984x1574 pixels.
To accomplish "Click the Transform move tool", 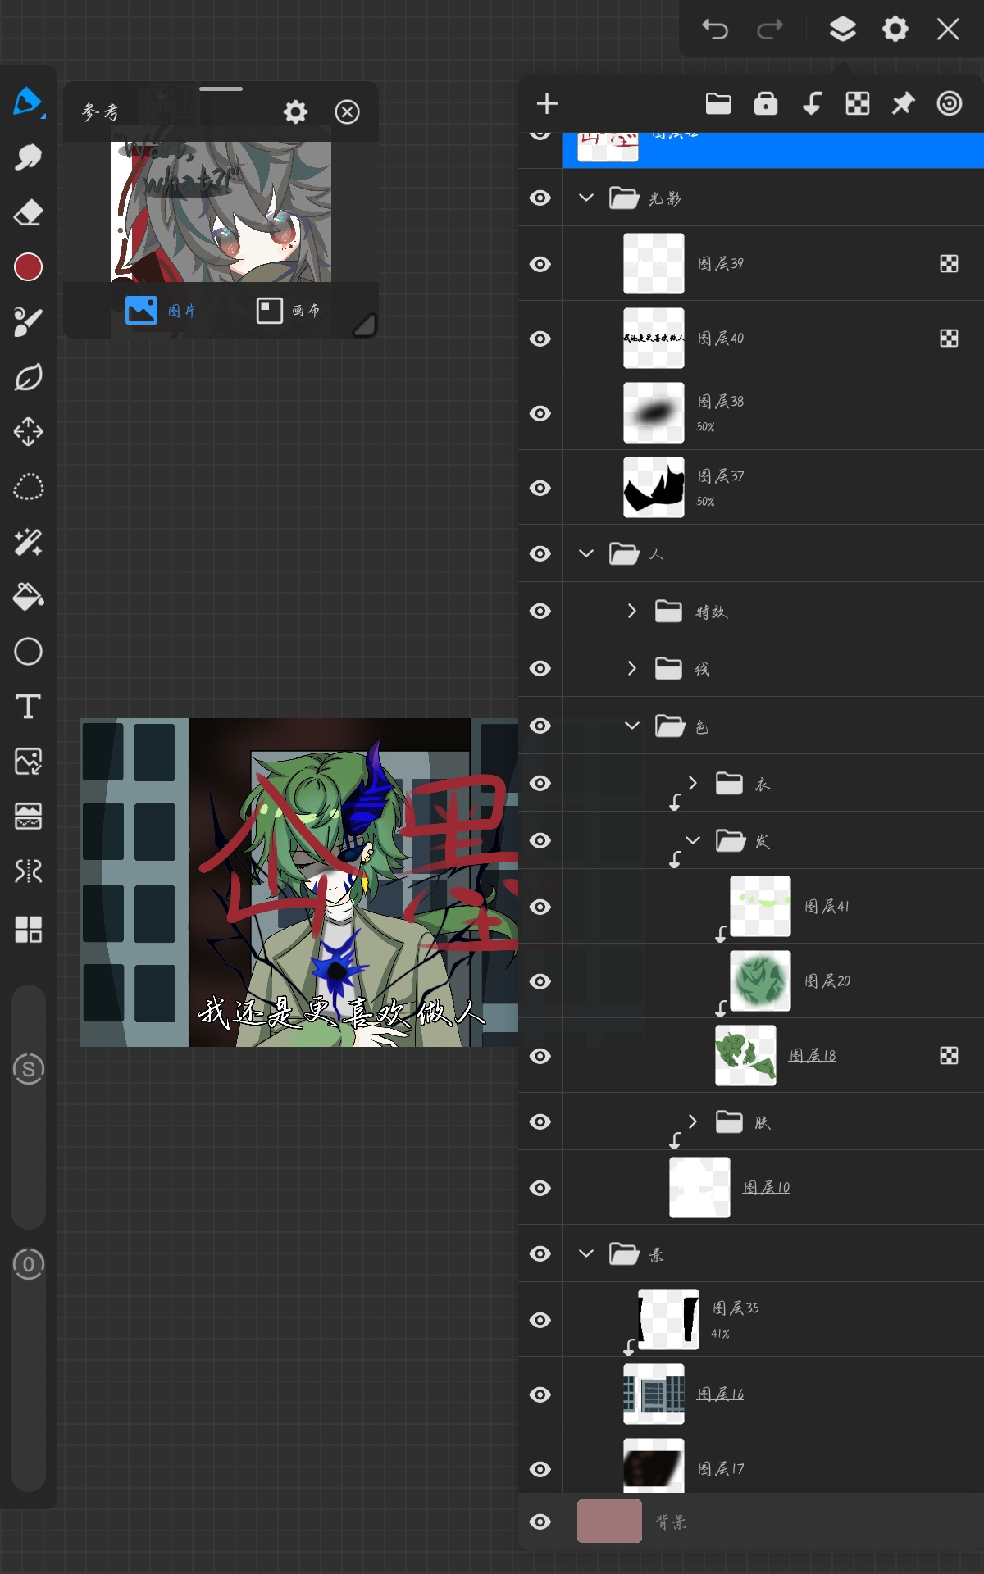I will coord(28,432).
